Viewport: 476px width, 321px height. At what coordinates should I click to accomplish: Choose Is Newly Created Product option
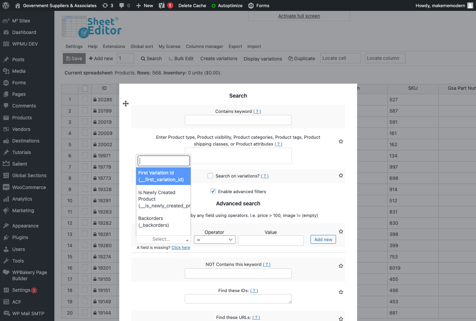point(163,199)
